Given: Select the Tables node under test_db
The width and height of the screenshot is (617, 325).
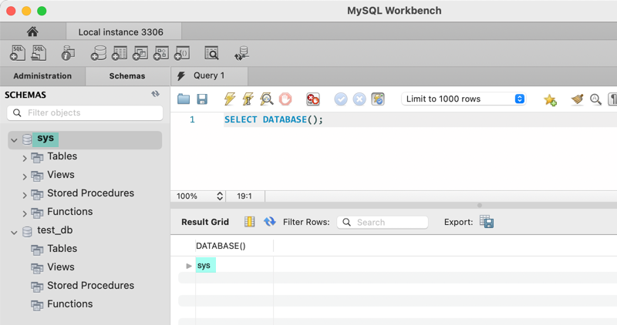Looking at the screenshot, I should click(62, 249).
